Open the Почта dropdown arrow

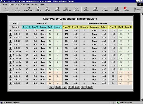tap(88, 8)
